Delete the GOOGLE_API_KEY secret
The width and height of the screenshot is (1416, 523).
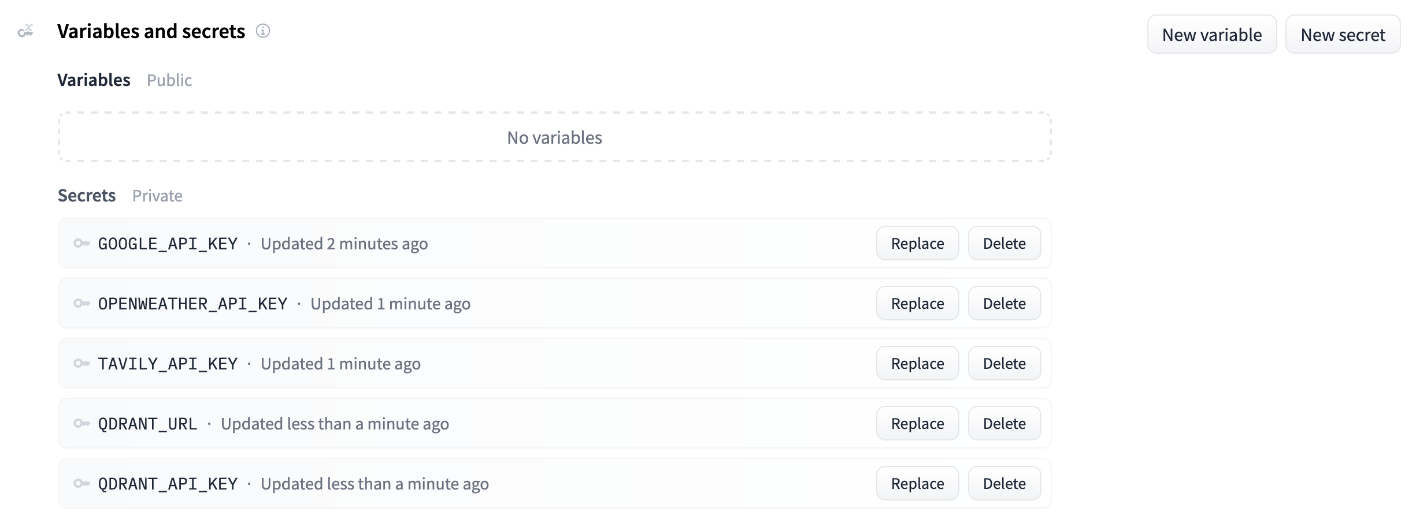pyautogui.click(x=1004, y=244)
